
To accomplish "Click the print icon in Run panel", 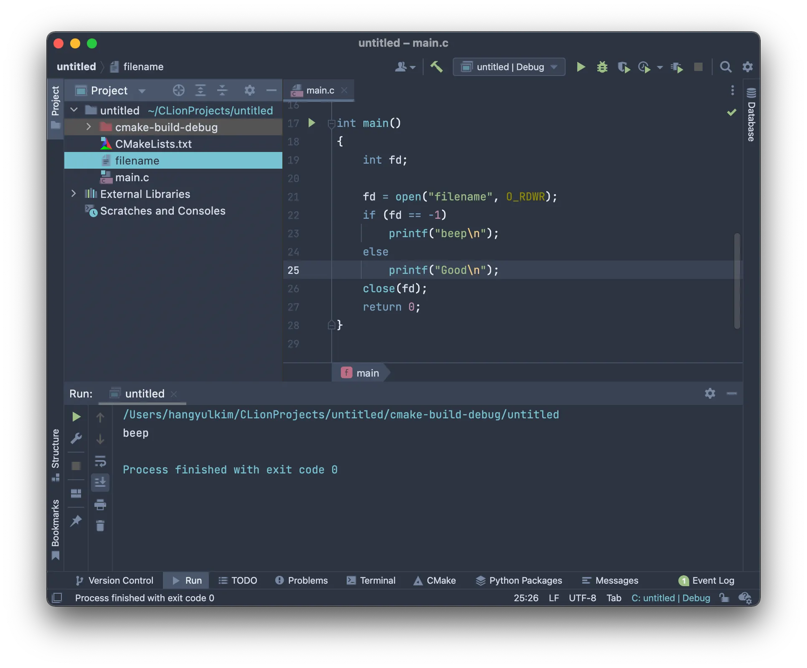I will pyautogui.click(x=100, y=505).
